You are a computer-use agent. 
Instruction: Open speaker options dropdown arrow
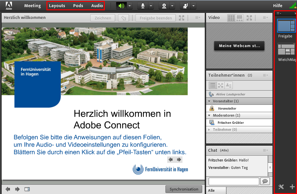(x=130, y=6)
